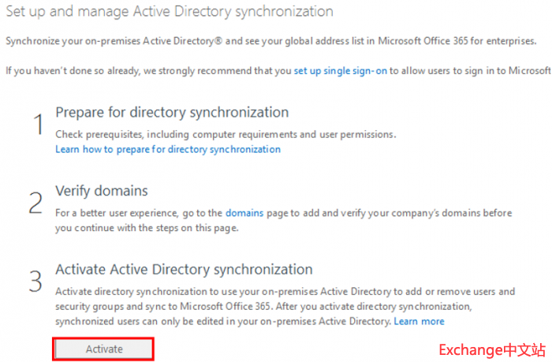This screenshot has width=552, height=362.
Task: Go to the 'domains' page link
Action: pyautogui.click(x=244, y=213)
